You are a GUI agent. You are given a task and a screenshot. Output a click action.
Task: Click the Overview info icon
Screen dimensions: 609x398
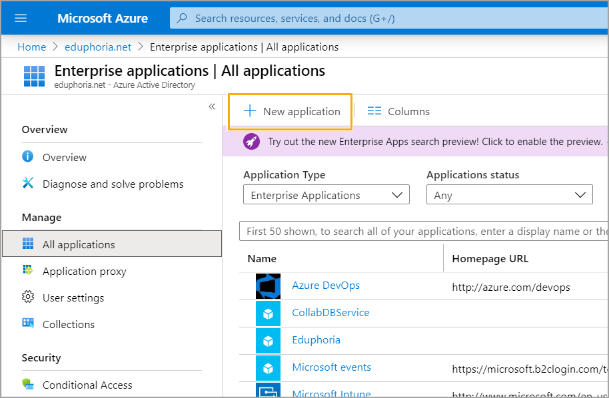pos(27,156)
